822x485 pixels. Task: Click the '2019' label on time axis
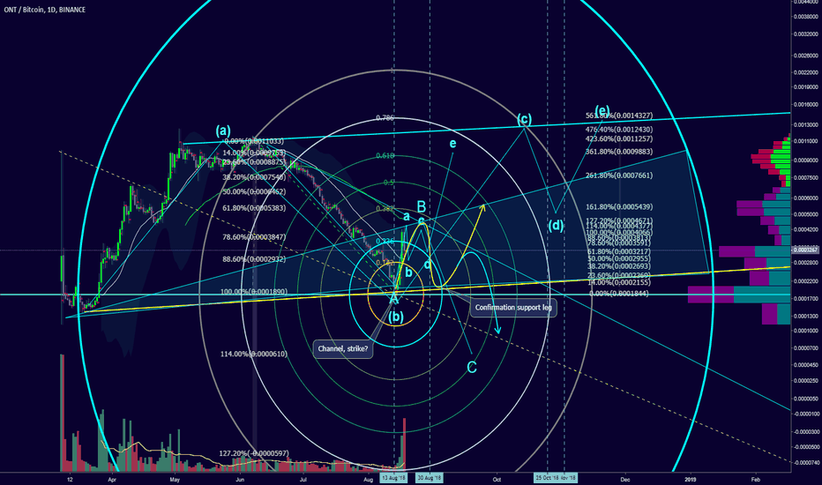(691, 479)
